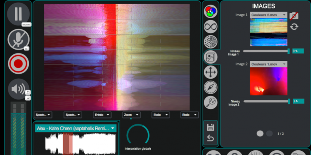Screen dimensions: 311x155
Task: Toggle the muted microphone input
Action: pos(18,39)
